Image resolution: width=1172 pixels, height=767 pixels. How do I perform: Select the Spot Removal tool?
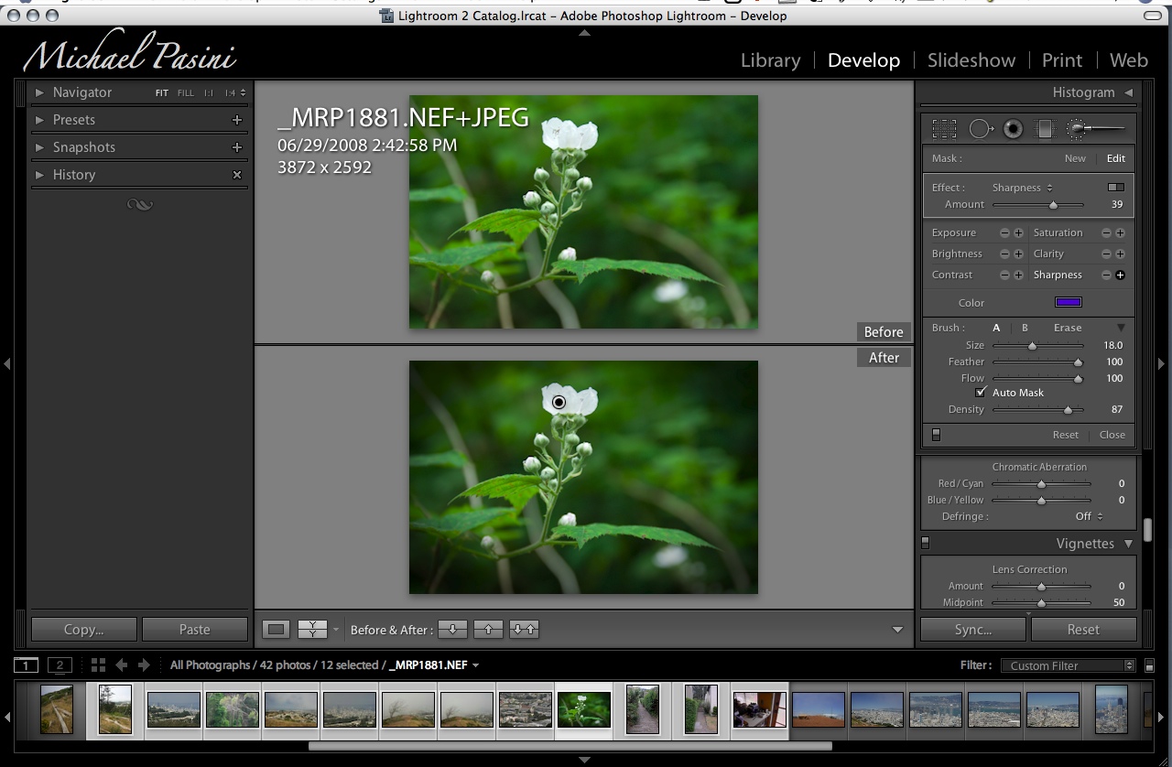(x=981, y=129)
